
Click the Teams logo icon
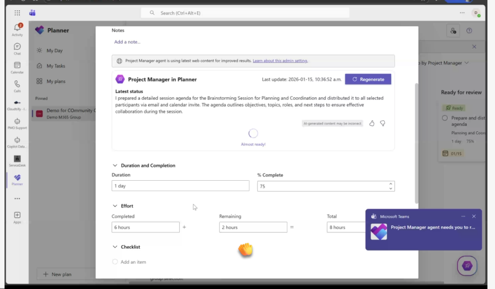pyautogui.click(x=32, y=13)
